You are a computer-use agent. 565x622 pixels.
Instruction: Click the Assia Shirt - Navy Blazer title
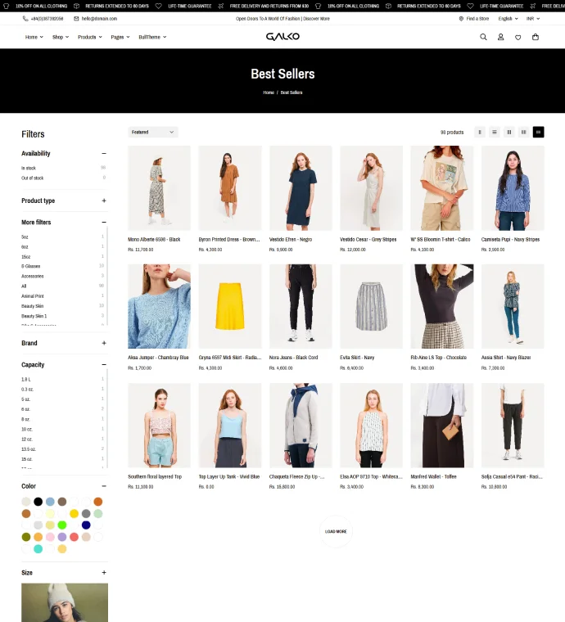click(506, 358)
